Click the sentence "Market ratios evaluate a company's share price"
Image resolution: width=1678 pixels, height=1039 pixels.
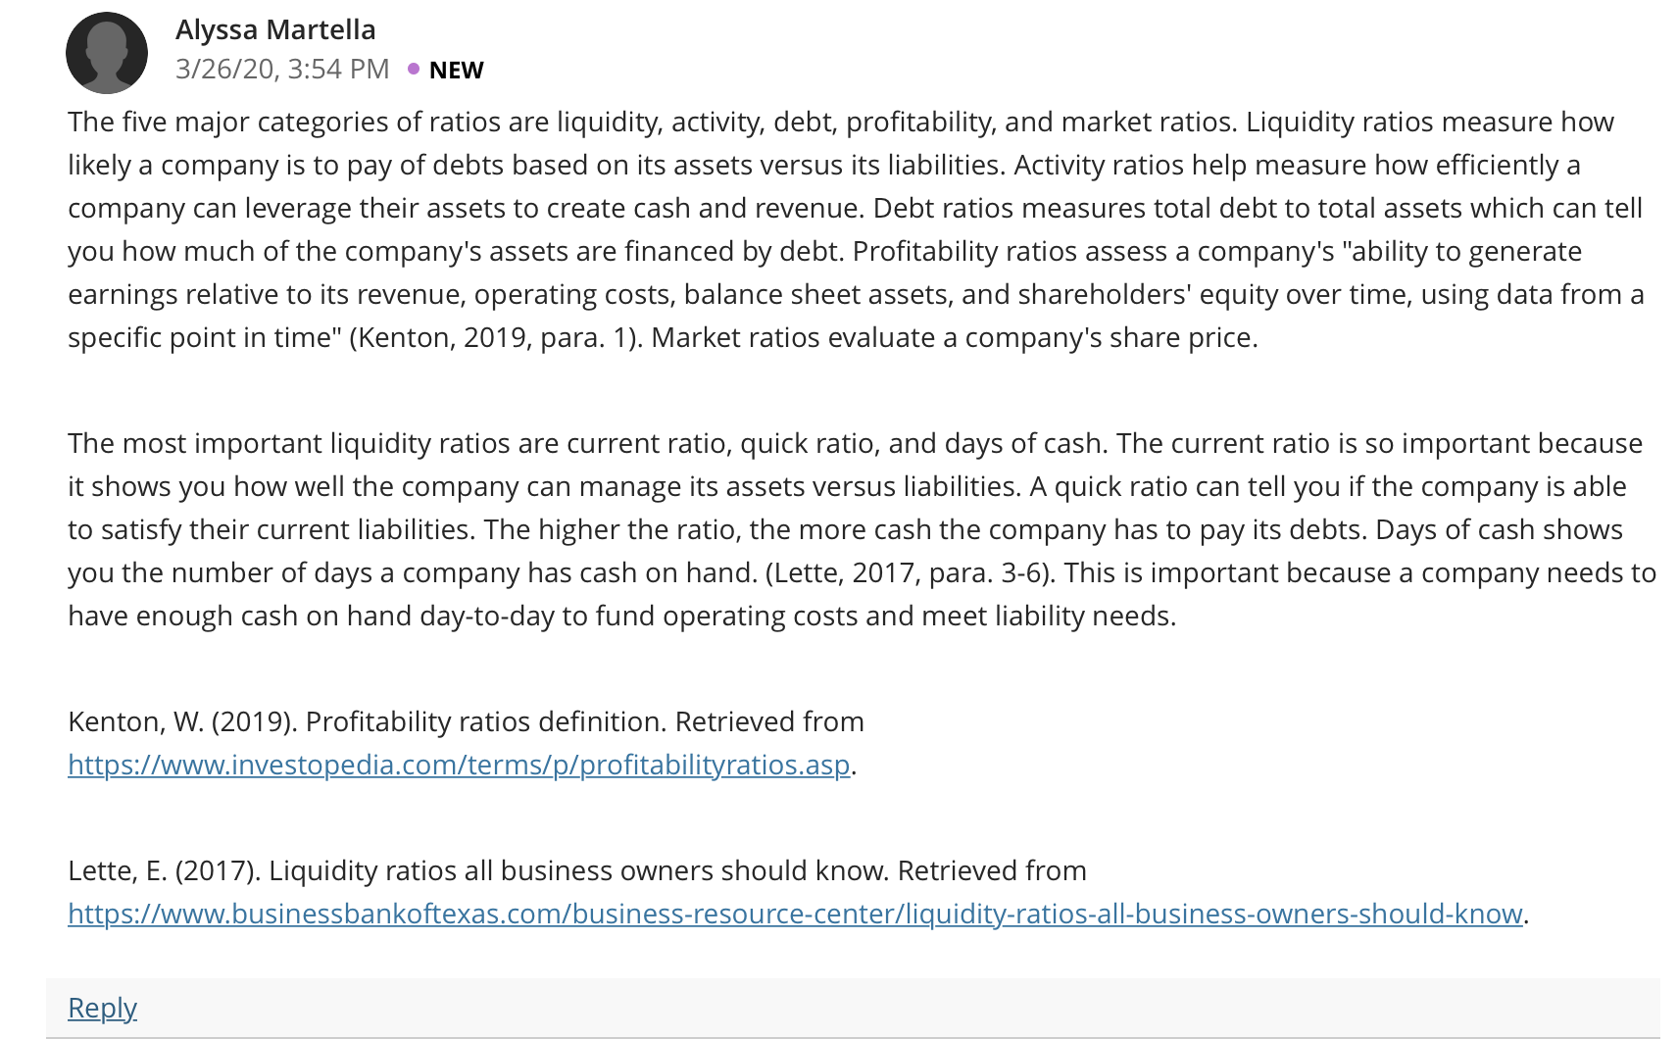(954, 337)
